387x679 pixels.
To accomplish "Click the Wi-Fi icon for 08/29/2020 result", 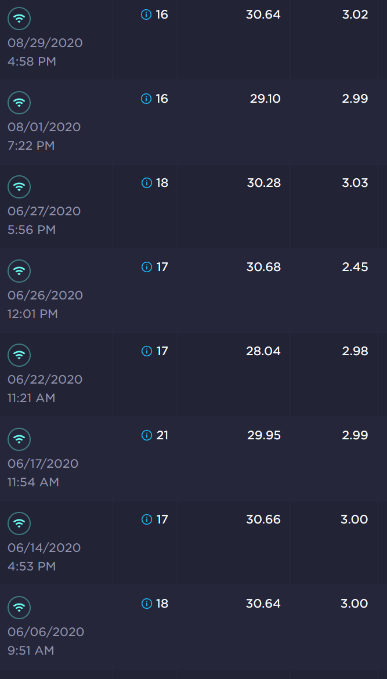I will pos(19,19).
